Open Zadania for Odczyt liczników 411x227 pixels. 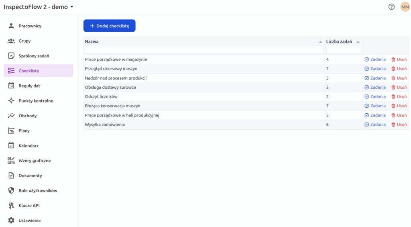tap(375, 96)
